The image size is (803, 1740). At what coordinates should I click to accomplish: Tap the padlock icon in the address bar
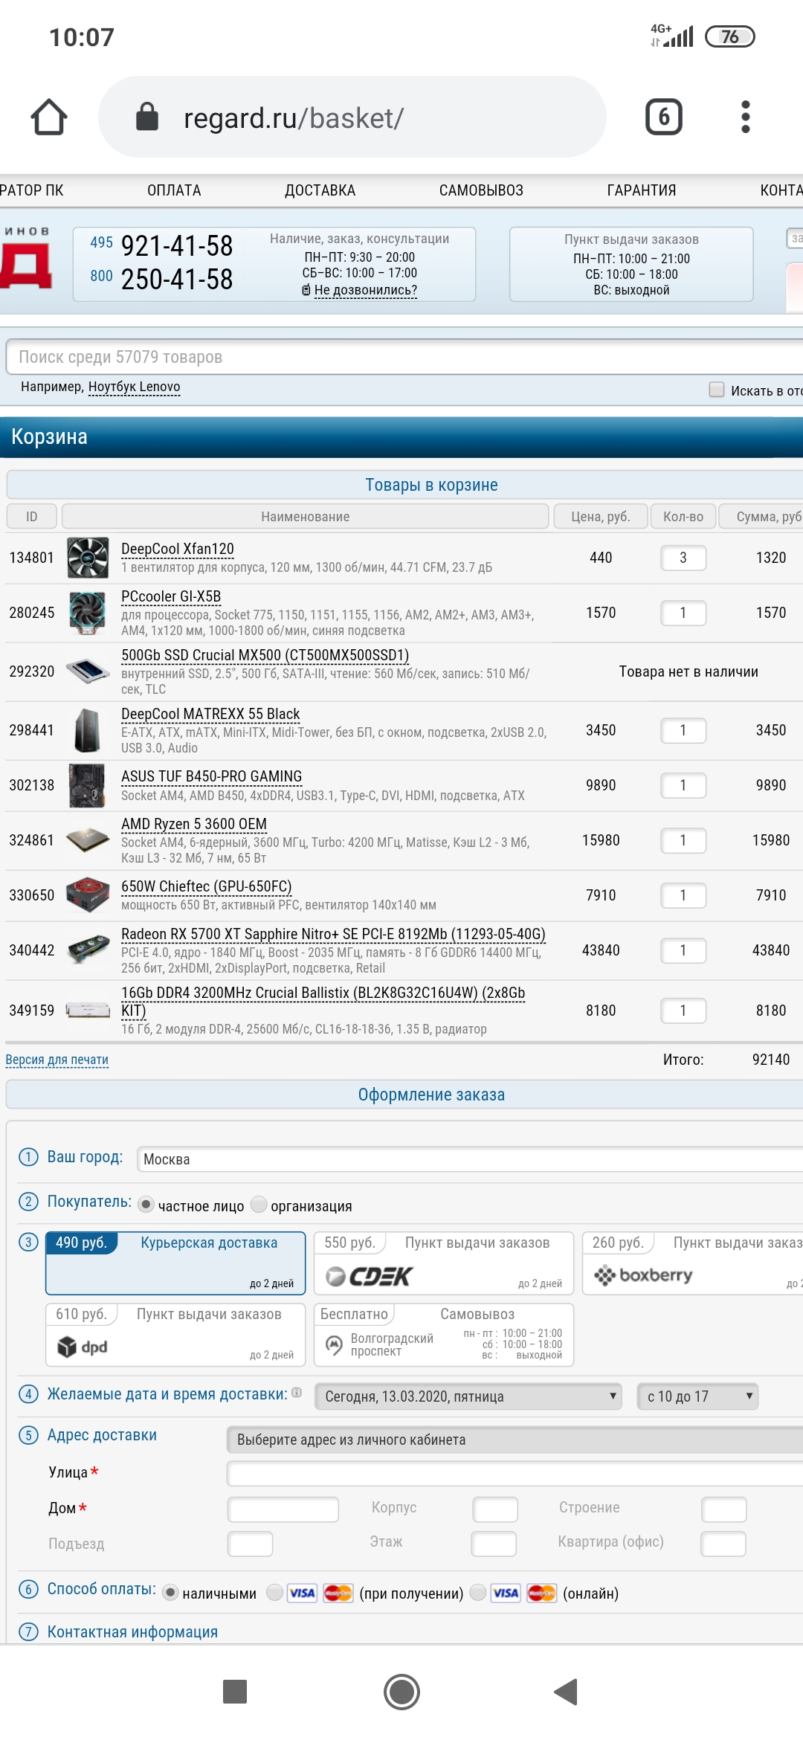(x=147, y=117)
